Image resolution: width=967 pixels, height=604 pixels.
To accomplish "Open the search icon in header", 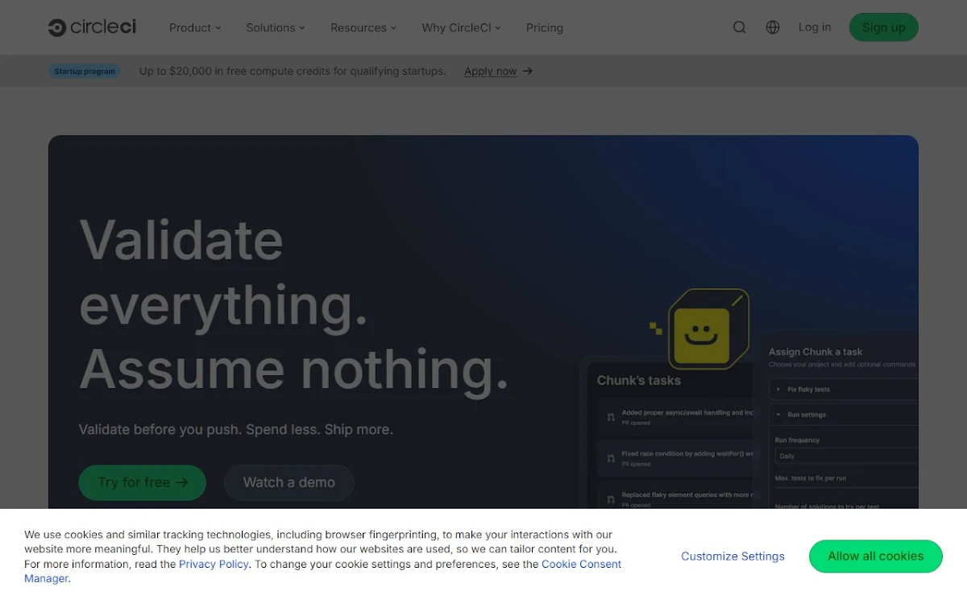I will click(739, 27).
